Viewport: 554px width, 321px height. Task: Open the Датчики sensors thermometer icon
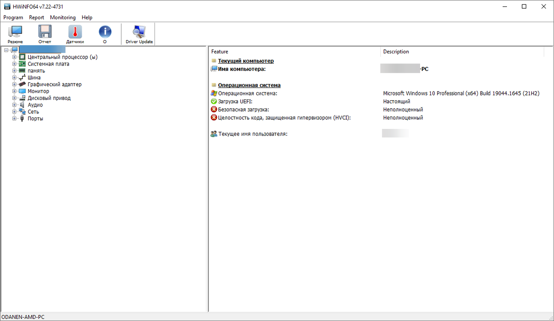coord(75,35)
